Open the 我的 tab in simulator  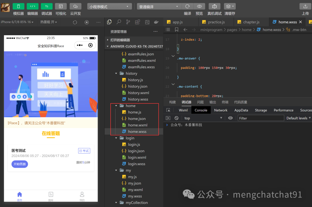(82, 196)
